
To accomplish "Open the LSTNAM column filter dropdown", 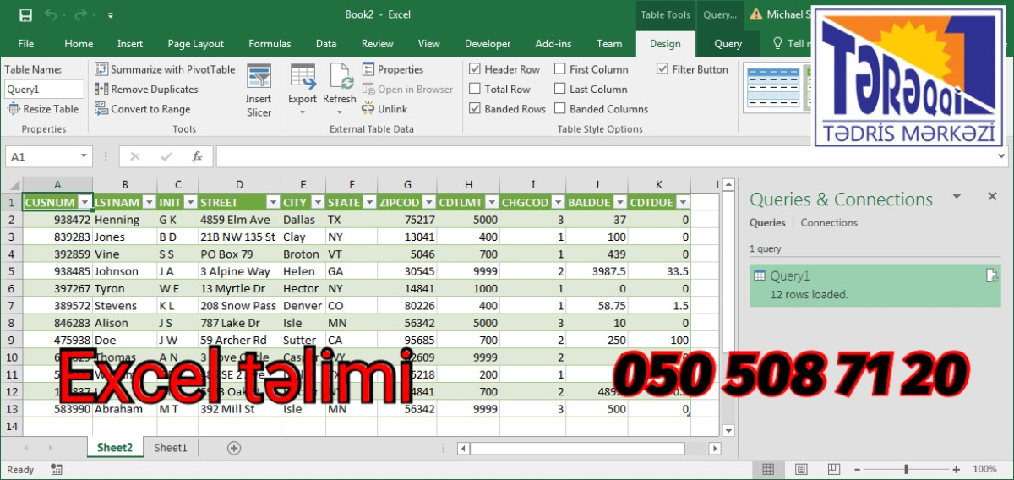I will click(148, 203).
